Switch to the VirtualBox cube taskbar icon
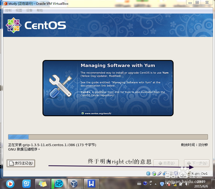 coord(74,184)
